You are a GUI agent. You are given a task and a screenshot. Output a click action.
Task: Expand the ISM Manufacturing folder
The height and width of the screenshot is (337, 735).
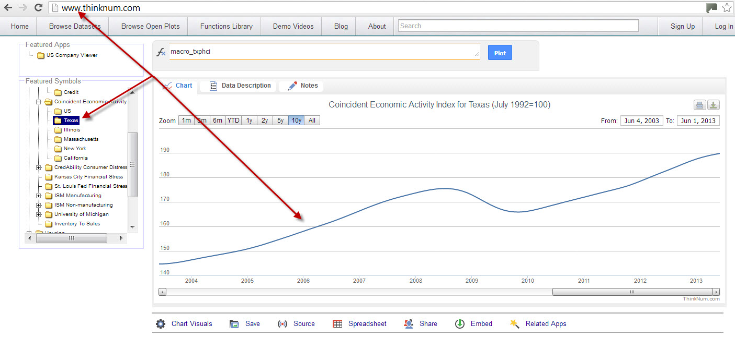pyautogui.click(x=39, y=196)
